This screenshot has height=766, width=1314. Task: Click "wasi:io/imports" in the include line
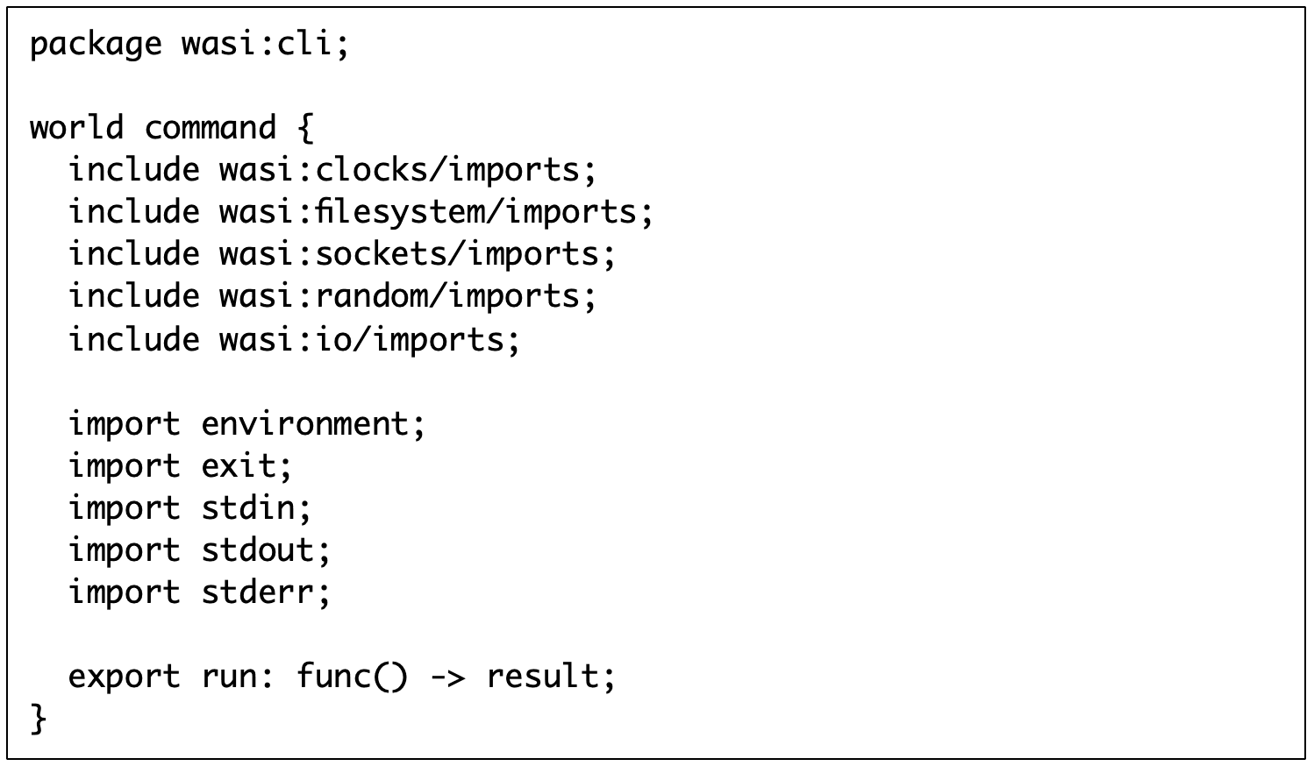[361, 338]
